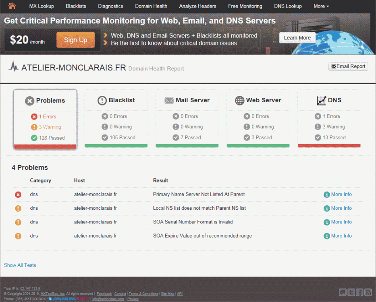Click the home icon in navigation bar
Image resolution: width=376 pixels, height=302 pixels.
[x=12, y=6]
